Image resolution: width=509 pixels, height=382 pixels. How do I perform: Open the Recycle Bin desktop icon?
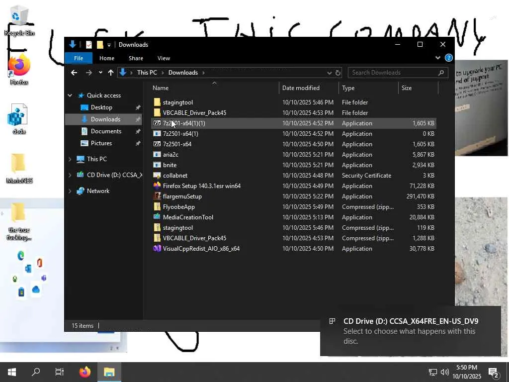(x=19, y=21)
